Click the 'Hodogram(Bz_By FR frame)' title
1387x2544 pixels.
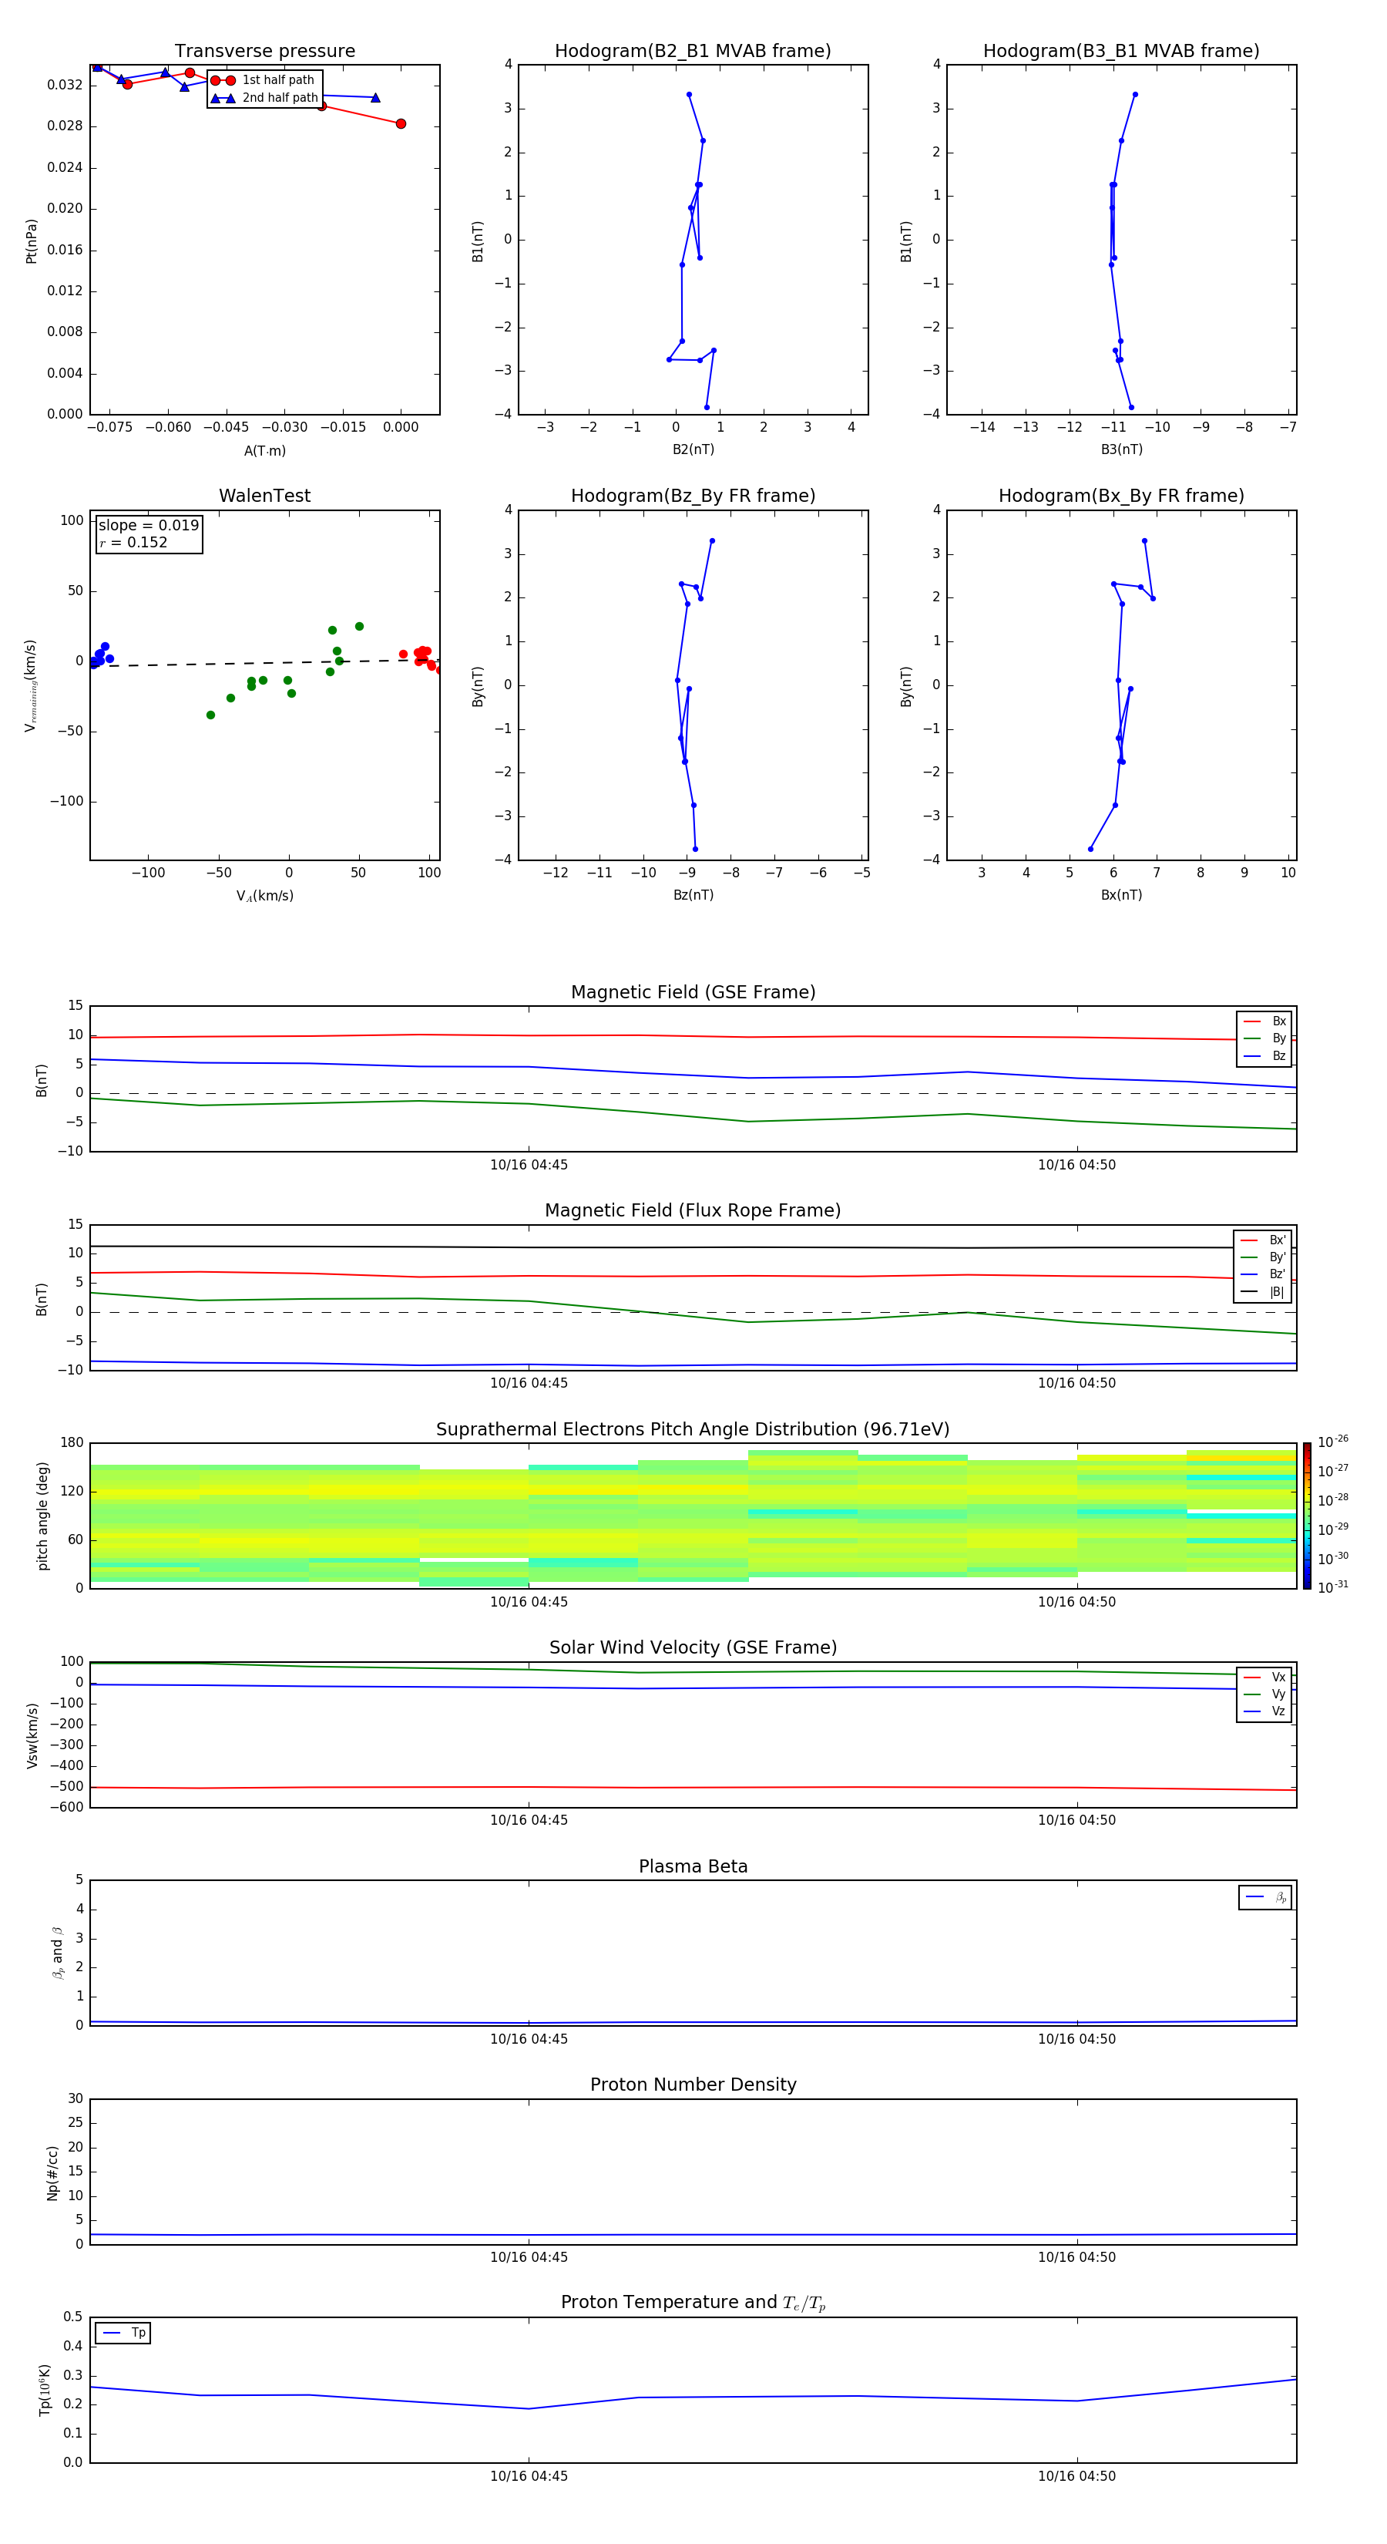click(693, 496)
